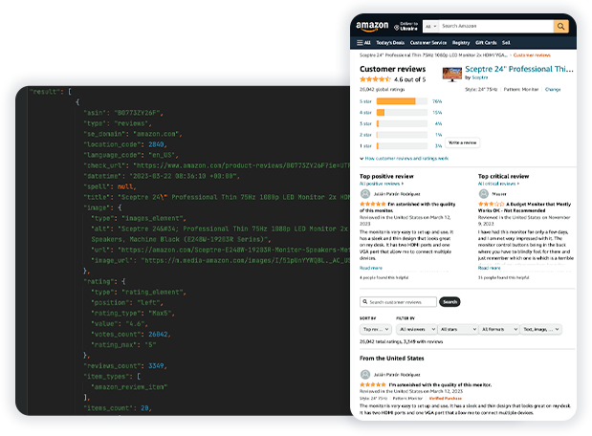Click Read more under top positive review
The image size is (592, 436).
pyautogui.click(x=371, y=268)
